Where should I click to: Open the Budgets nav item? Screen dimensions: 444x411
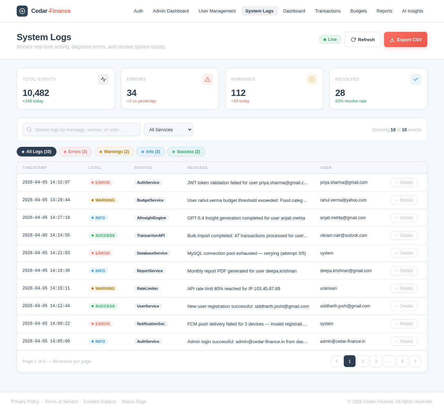(359, 11)
